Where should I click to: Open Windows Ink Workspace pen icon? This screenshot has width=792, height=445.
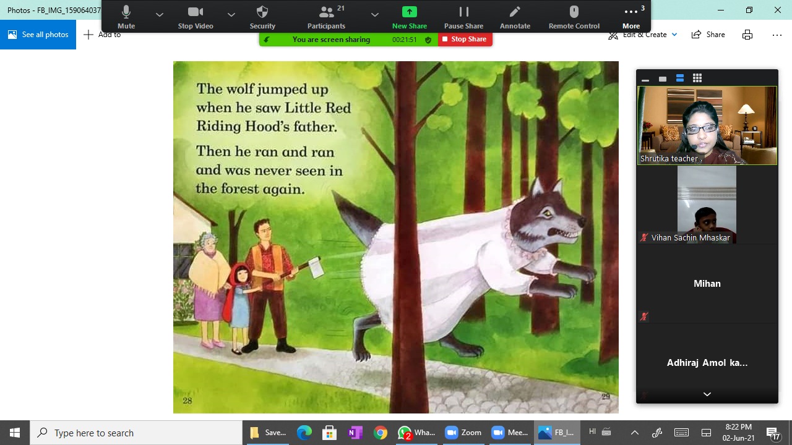[657, 433]
